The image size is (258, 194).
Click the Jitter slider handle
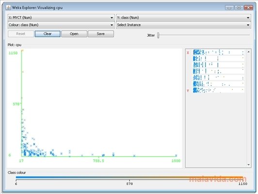click(x=158, y=35)
